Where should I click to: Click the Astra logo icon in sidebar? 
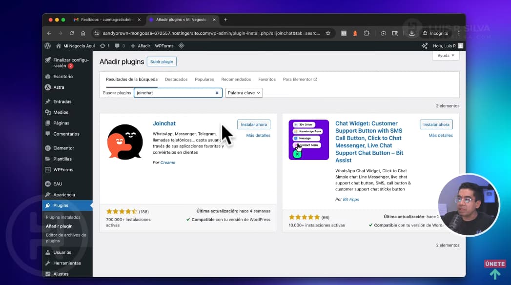point(48,87)
